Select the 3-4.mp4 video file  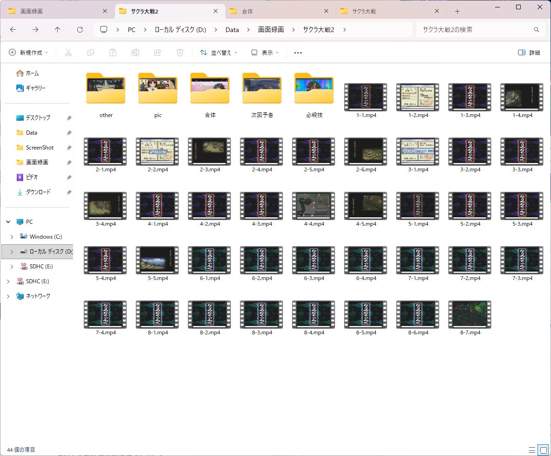click(x=106, y=209)
